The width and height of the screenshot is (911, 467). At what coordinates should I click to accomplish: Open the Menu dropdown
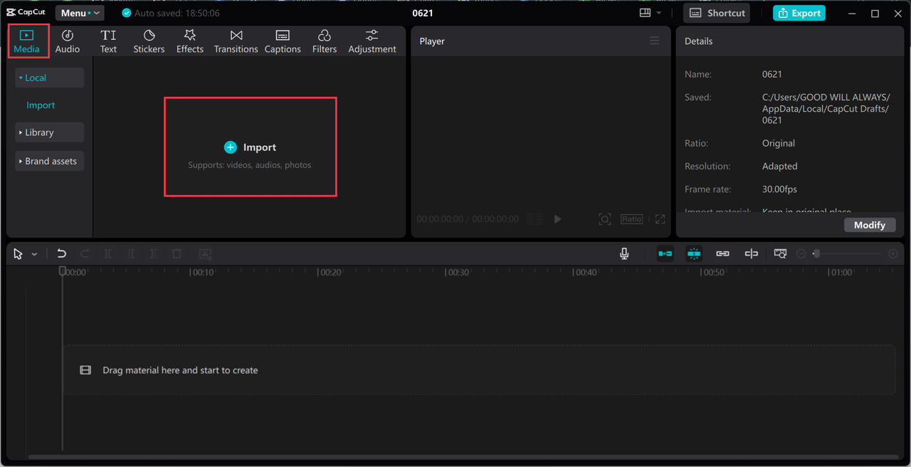click(80, 13)
